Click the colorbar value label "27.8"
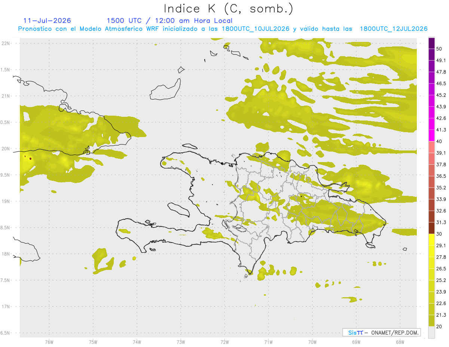This screenshot has height=347, width=449. click(441, 257)
